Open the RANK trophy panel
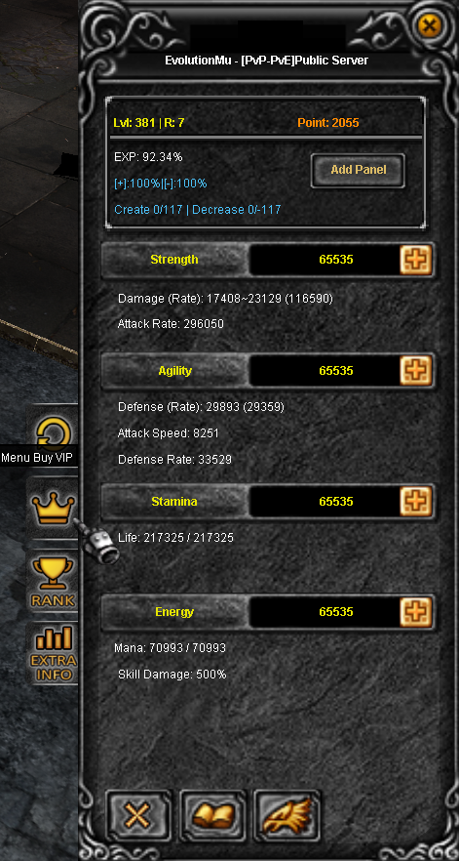The width and height of the screenshot is (459, 861). [x=53, y=582]
